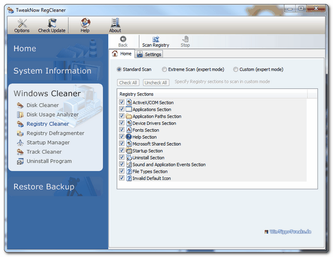The height and width of the screenshot is (257, 333).
Task: Toggle the Invalid Default Icon checkbox
Action: (x=122, y=178)
